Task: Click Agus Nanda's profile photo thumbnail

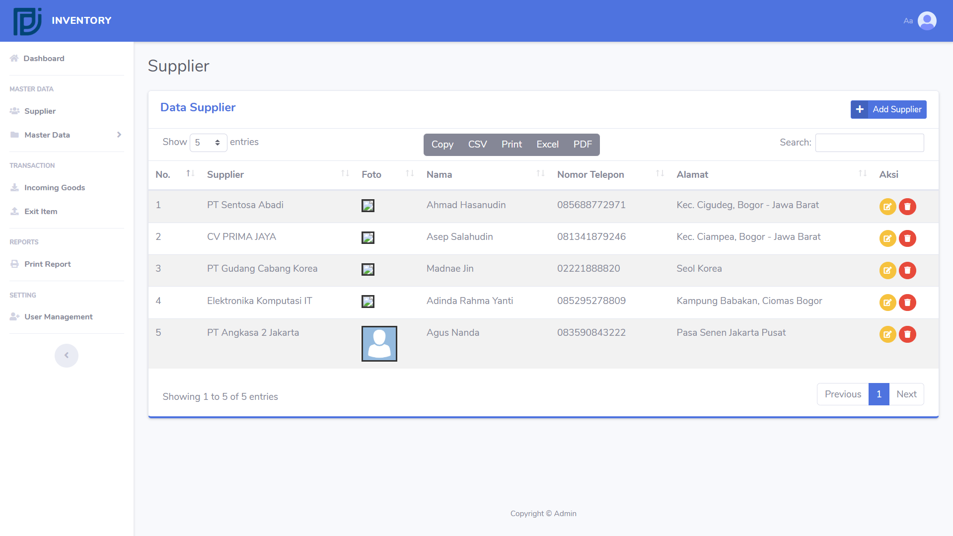Action: [x=379, y=344]
